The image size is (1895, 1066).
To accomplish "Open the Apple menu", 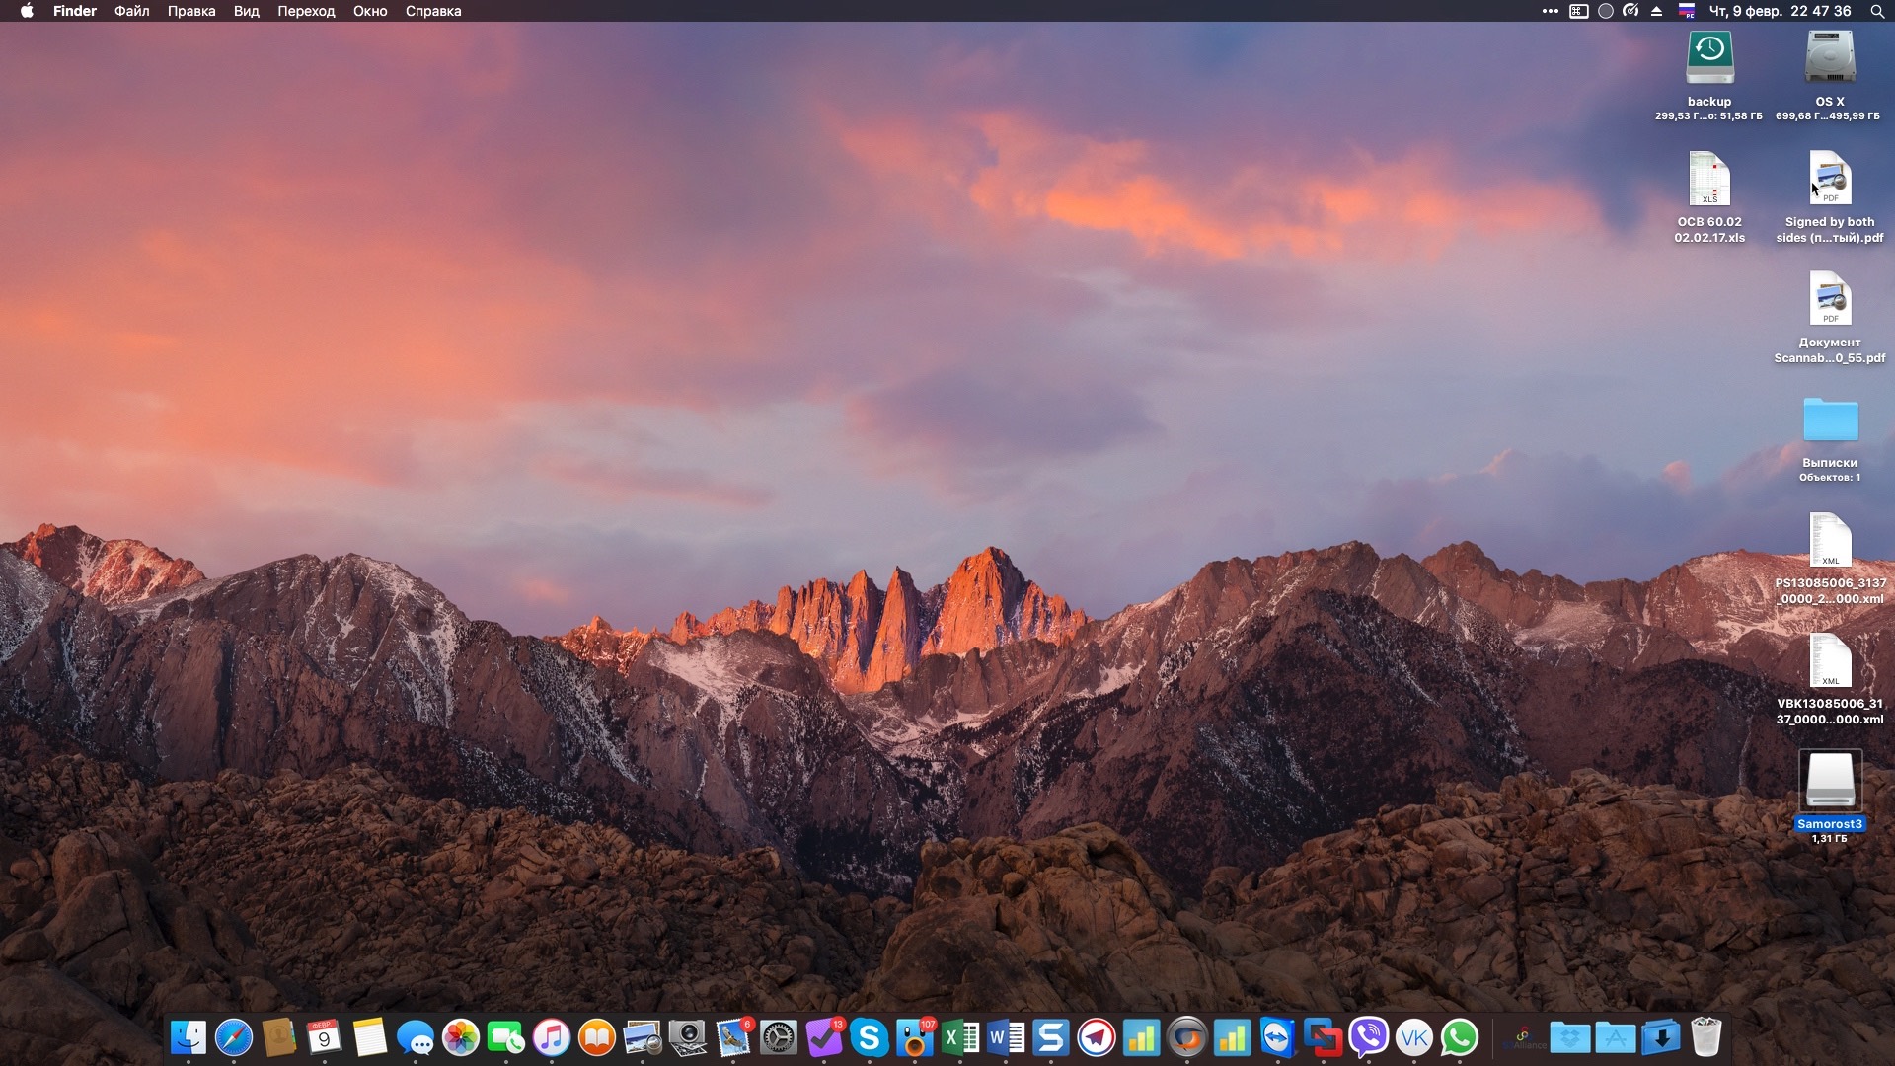I will [x=27, y=11].
